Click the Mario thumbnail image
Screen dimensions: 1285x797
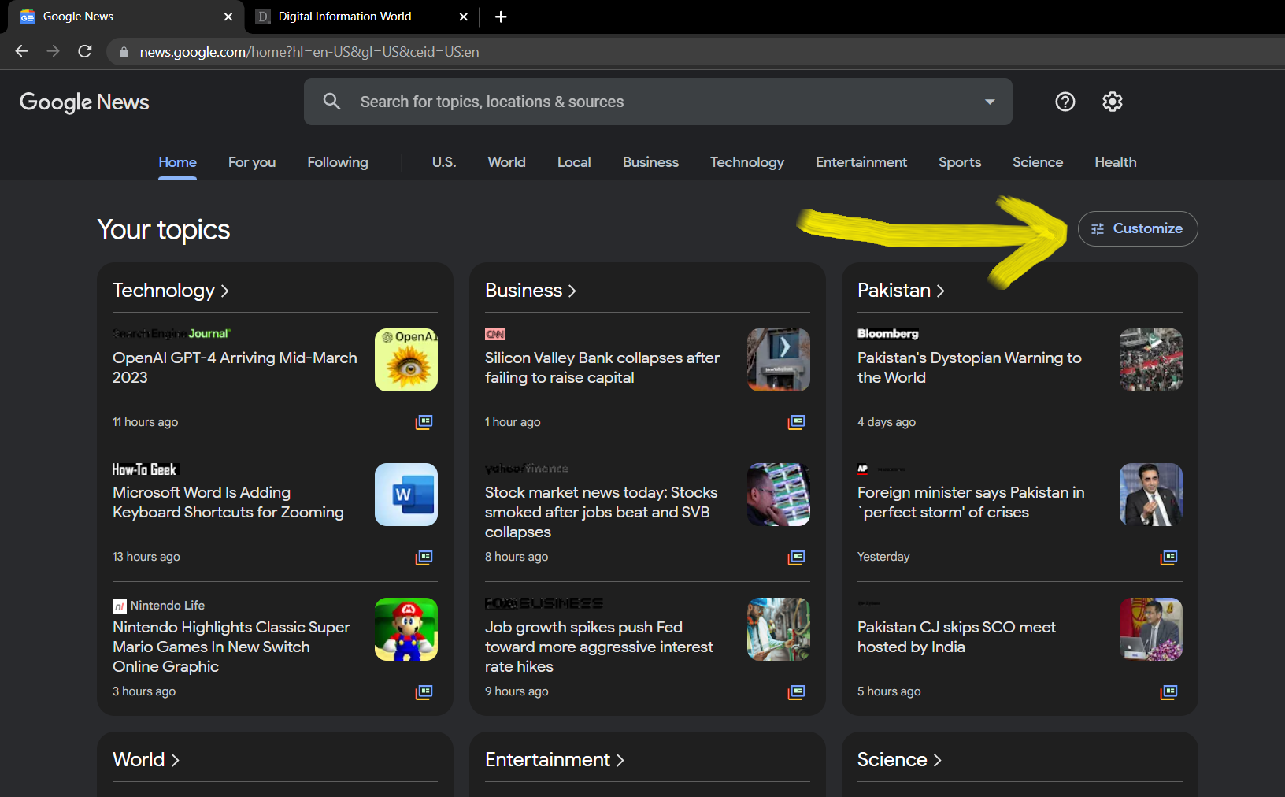[406, 629]
